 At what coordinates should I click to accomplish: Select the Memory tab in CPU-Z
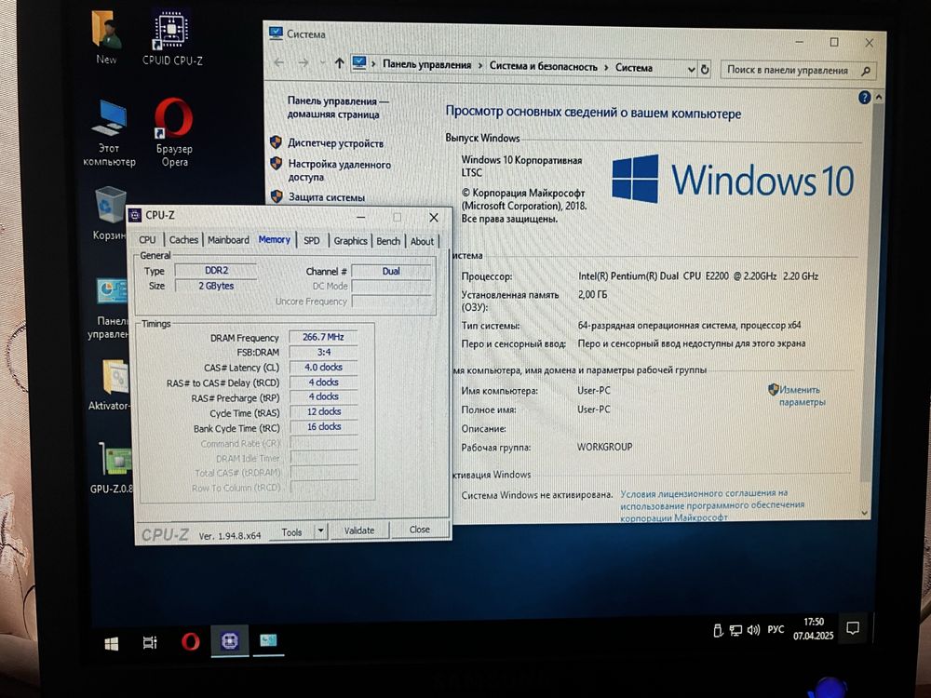point(275,239)
